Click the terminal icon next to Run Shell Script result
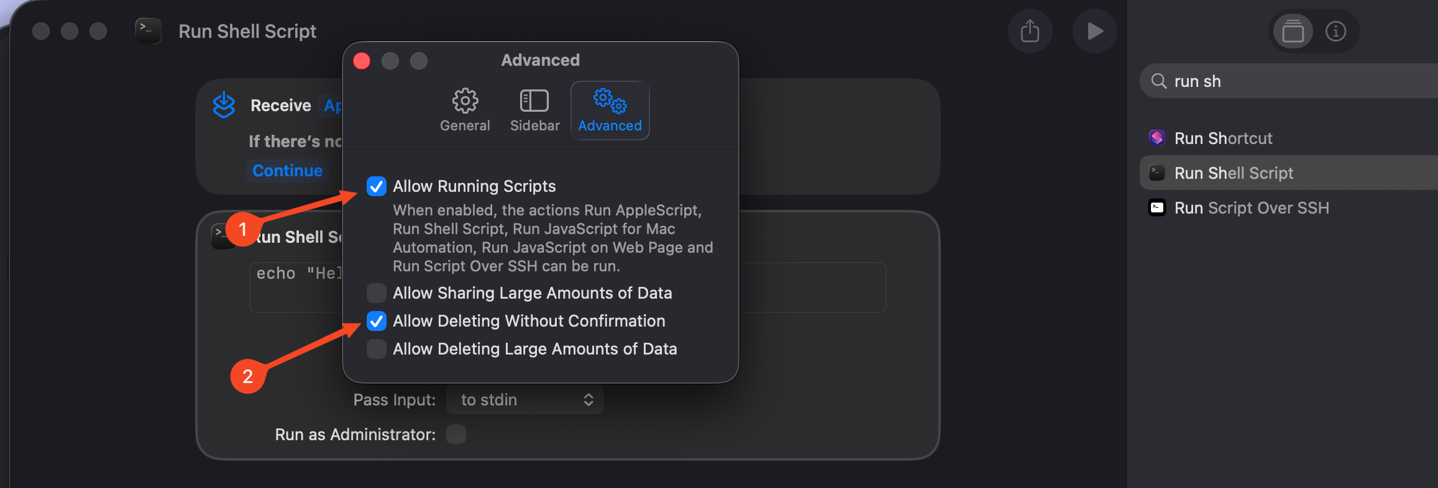The image size is (1438, 488). point(1156,173)
